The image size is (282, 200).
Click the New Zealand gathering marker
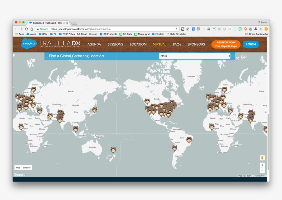pos(113,150)
